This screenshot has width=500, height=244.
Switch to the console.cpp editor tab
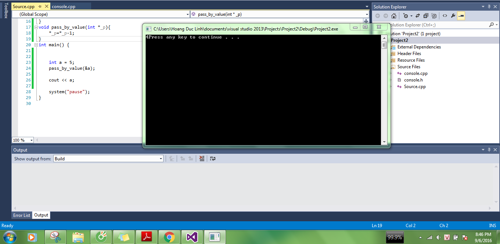[64, 7]
